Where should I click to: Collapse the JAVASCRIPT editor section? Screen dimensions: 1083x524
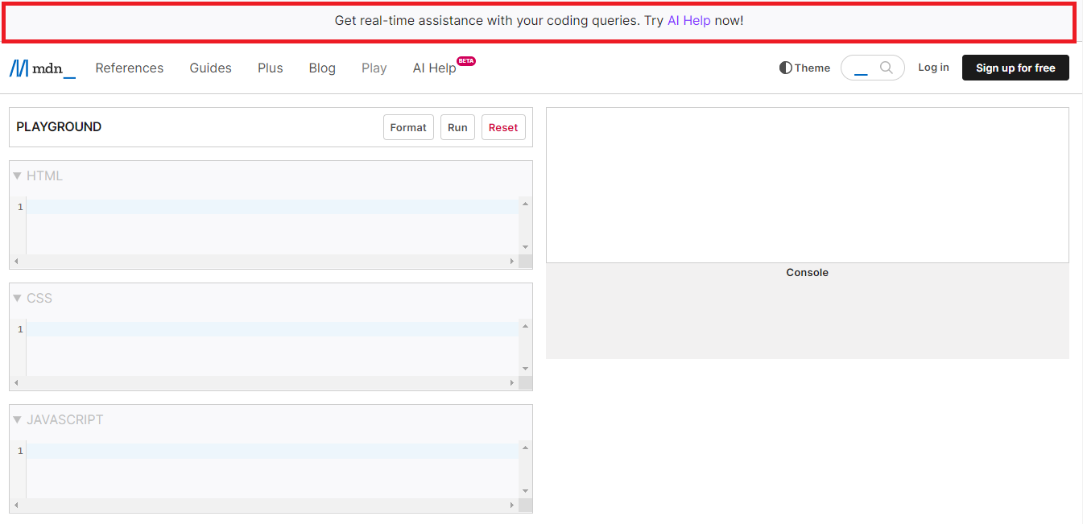point(18,420)
